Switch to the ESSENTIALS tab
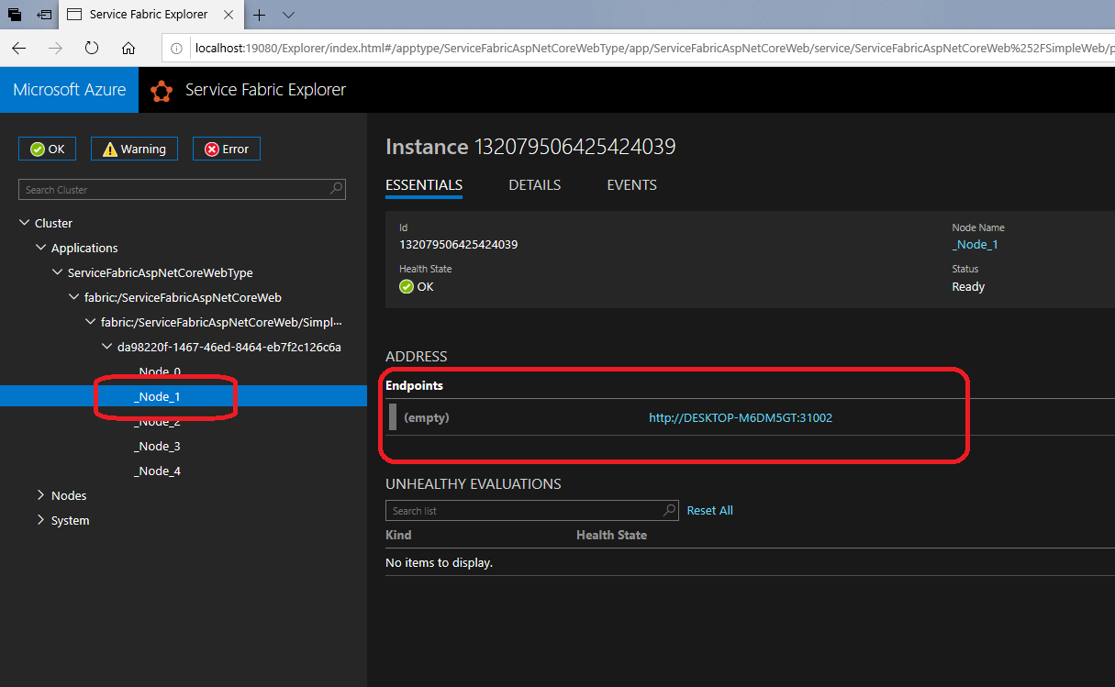 pyautogui.click(x=424, y=184)
